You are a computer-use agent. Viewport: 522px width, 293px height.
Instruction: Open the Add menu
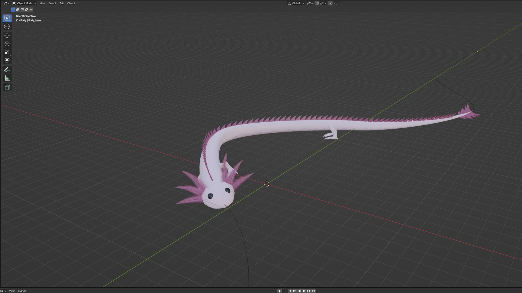[62, 3]
